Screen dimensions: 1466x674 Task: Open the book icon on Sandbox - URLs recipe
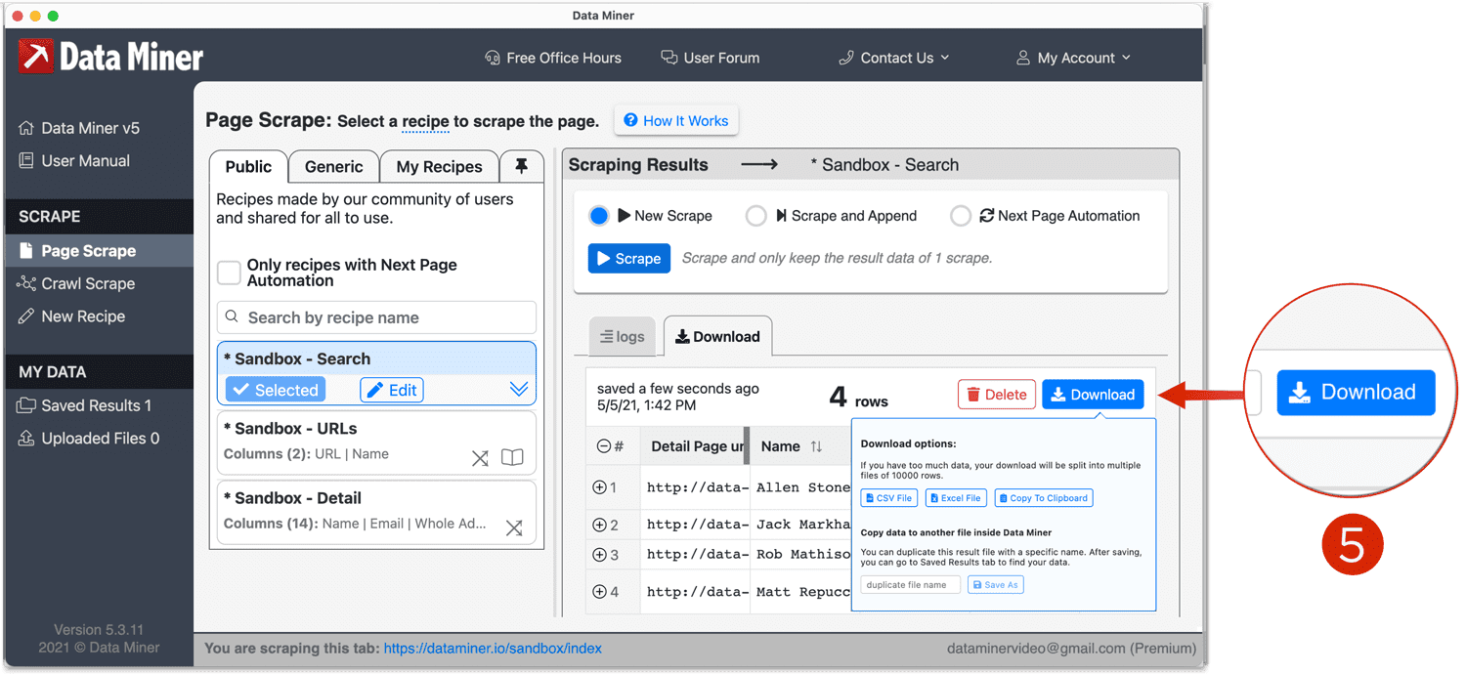[x=511, y=456]
